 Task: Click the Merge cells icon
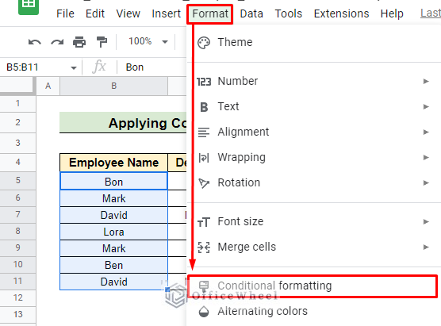click(204, 247)
